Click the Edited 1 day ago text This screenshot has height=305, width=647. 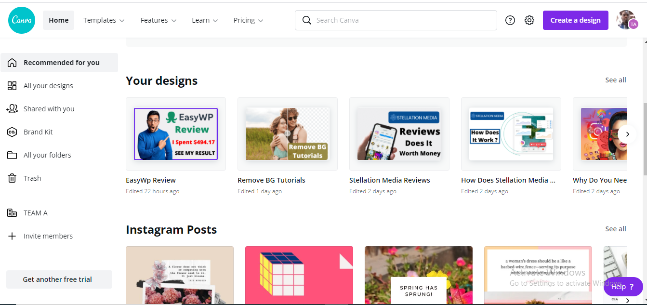(260, 191)
